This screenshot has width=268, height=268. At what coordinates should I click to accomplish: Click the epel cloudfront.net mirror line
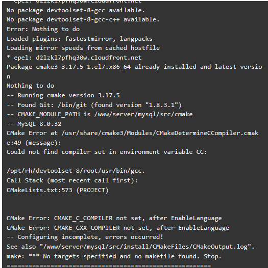pyautogui.click(x=74, y=58)
